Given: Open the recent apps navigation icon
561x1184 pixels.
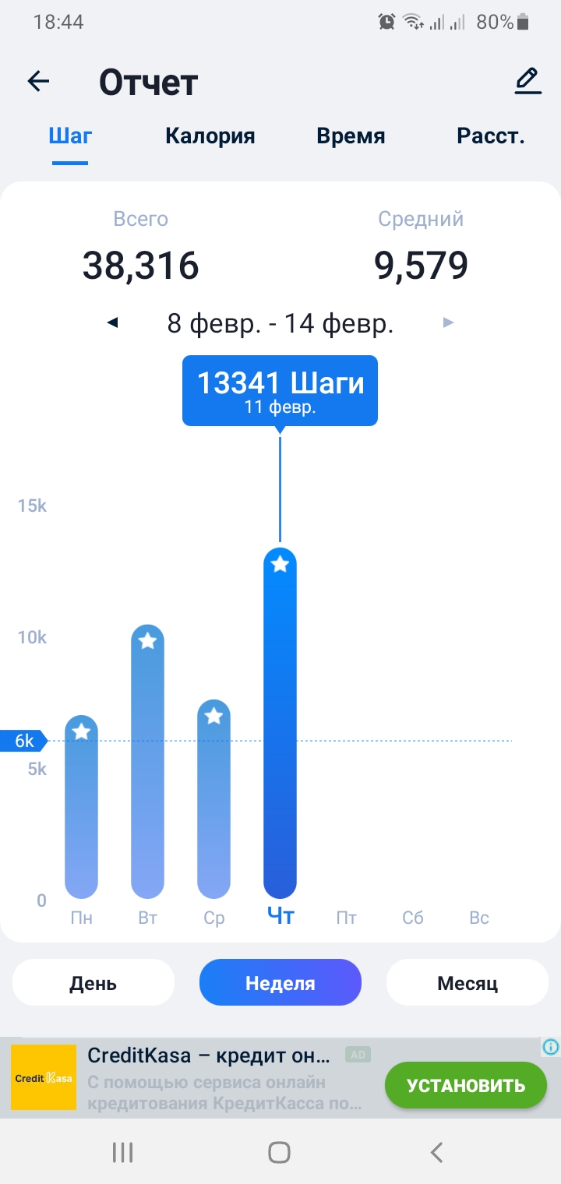Looking at the screenshot, I should pyautogui.click(x=122, y=1152).
